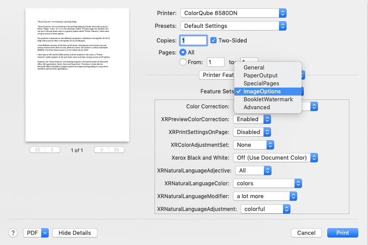Cancel the print dialog
This screenshot has width=368, height=245.
pyautogui.click(x=306, y=233)
